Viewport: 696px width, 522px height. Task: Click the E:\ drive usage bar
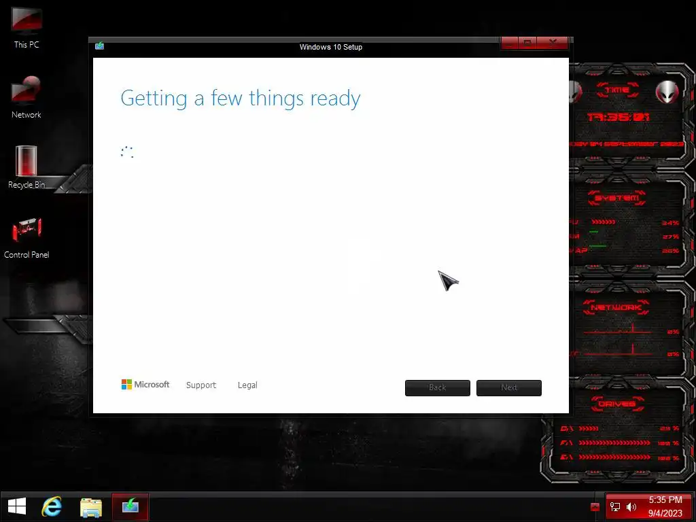pyautogui.click(x=614, y=457)
